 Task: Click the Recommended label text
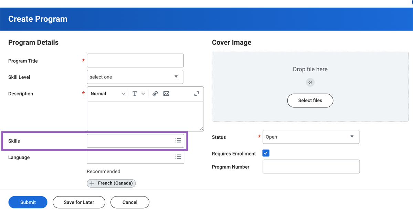104,171
